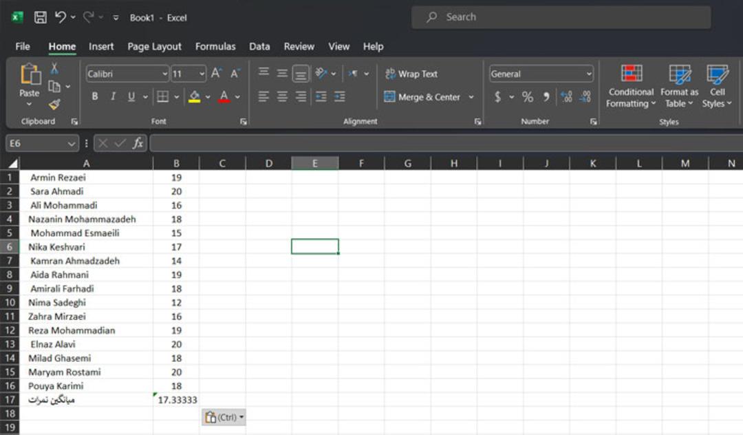Viewport: 743px width, 435px height.
Task: Click the Name Box showing E6
Action: pos(42,143)
